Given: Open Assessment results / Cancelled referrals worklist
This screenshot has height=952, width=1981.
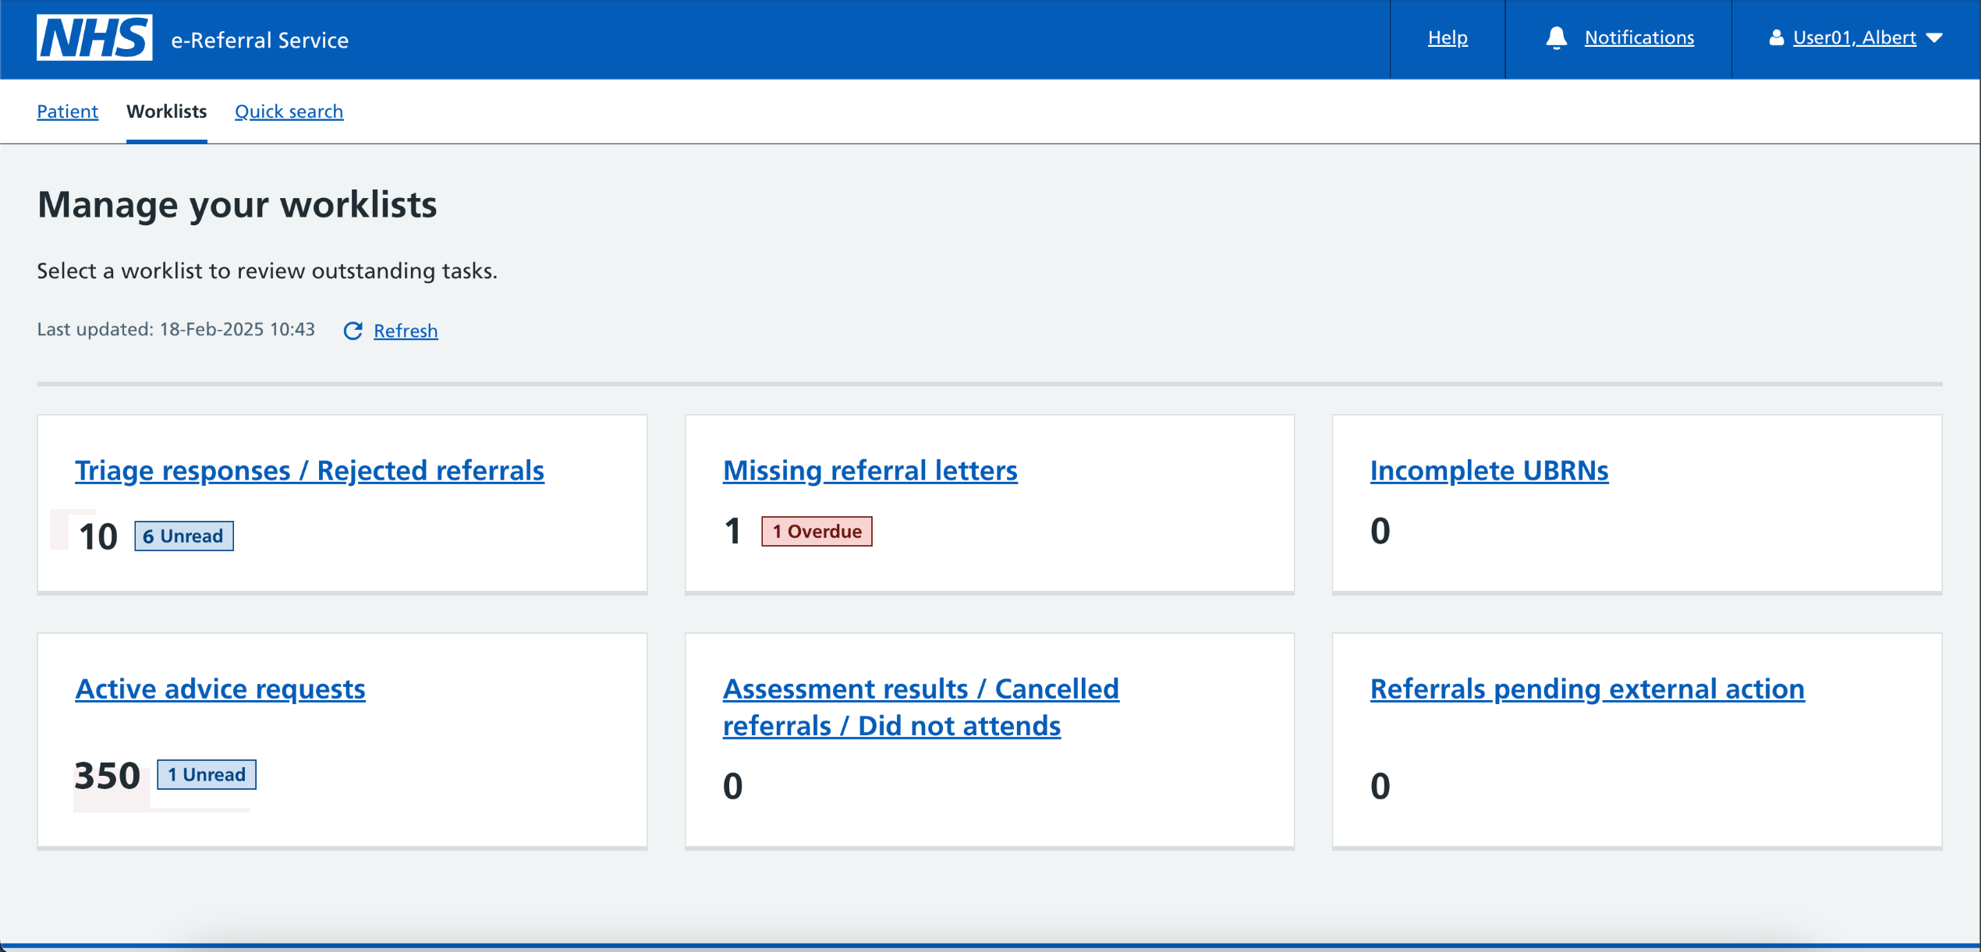Looking at the screenshot, I should click(x=920, y=707).
